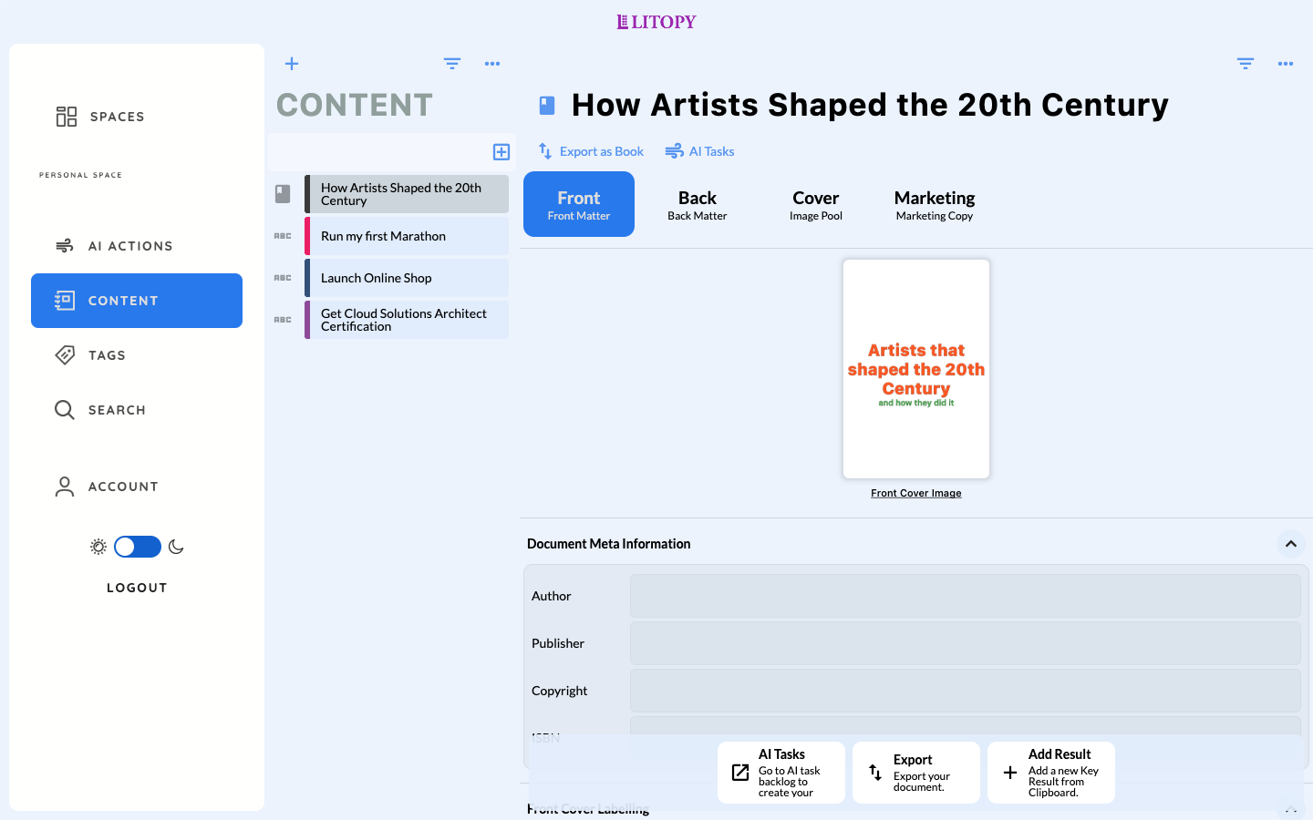Screen dimensions: 1313x820
Task: Click the Author input field
Action: point(965,596)
